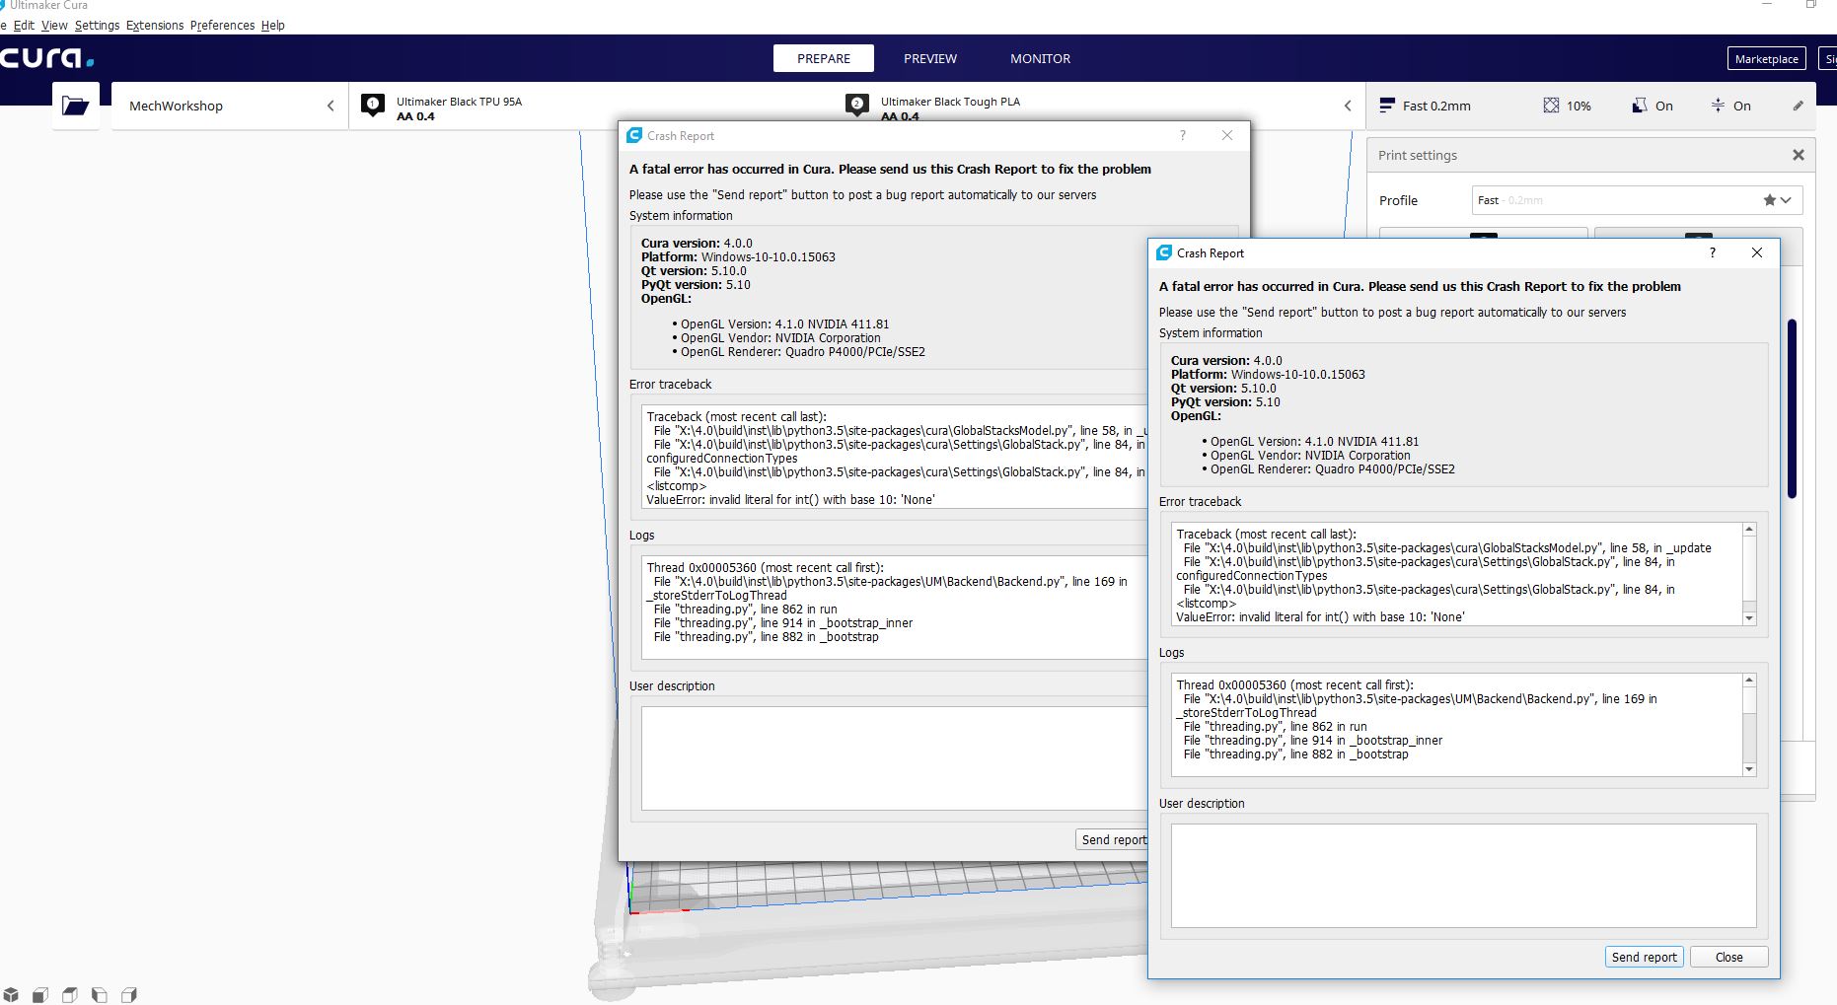Toggle the favorite star on the Fast profile

pyautogui.click(x=1769, y=199)
